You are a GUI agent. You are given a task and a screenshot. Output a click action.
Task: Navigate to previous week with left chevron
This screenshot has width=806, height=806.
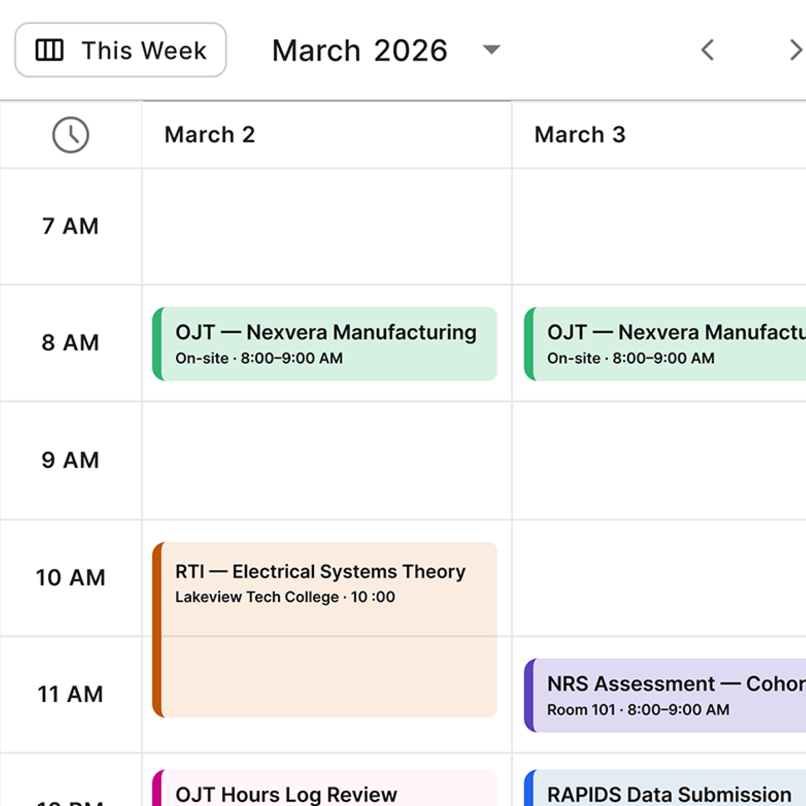coord(707,50)
